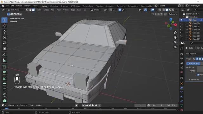Select the Inset Faces tool
This screenshot has width=203, height=114.
point(4,79)
